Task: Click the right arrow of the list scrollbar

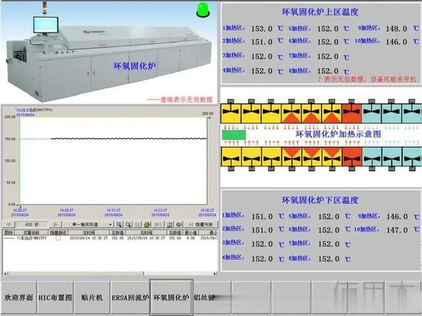Action: point(215,273)
